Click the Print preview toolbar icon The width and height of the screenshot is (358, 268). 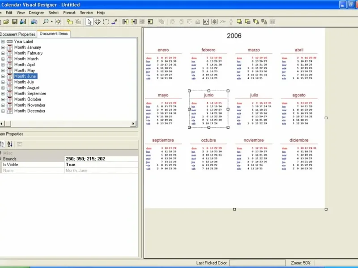pyautogui.click(x=34, y=21)
